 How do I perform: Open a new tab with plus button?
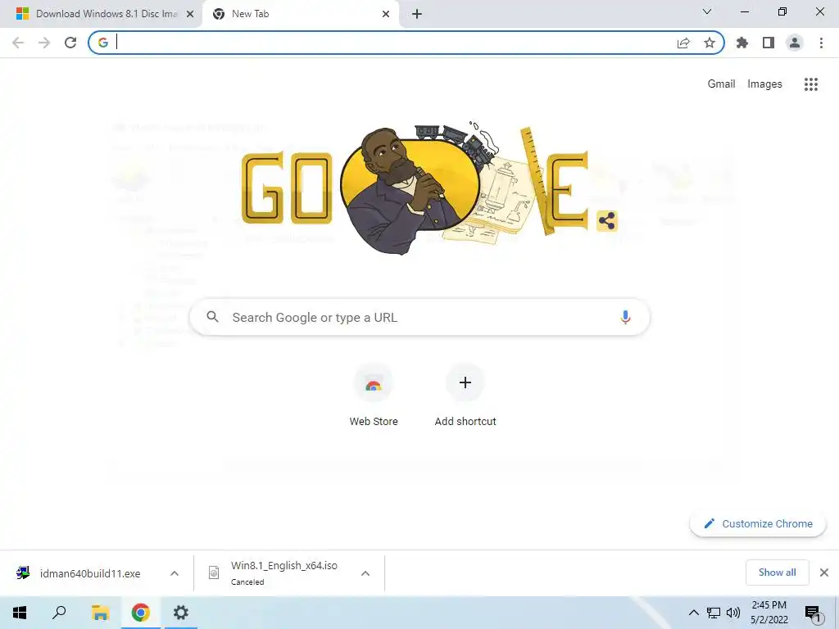(417, 14)
